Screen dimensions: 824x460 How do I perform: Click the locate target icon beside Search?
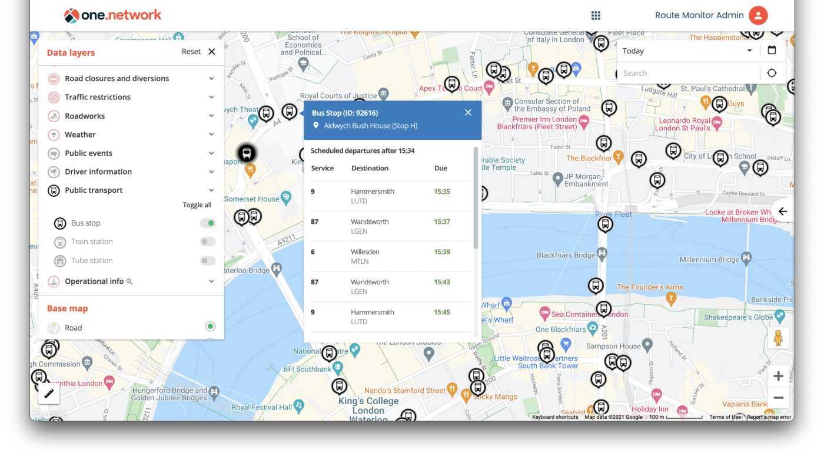tap(772, 73)
